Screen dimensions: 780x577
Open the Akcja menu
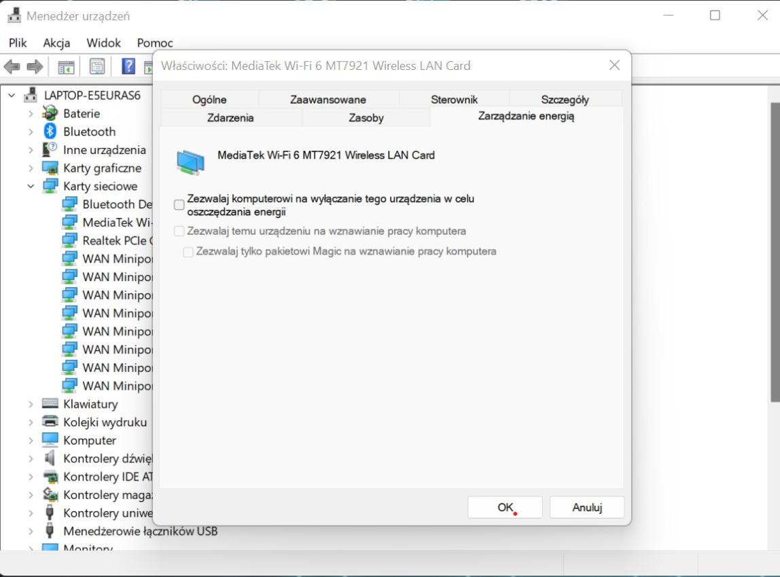pyautogui.click(x=56, y=43)
